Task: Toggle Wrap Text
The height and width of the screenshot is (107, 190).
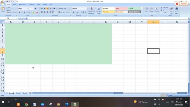Action: (62, 9)
